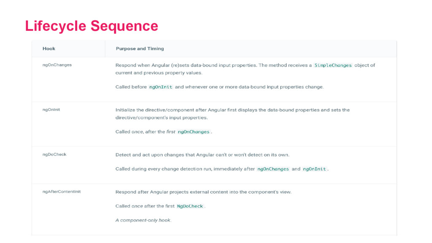
Task: Click the Lifecycle Sequence slide title
Action: (92, 26)
